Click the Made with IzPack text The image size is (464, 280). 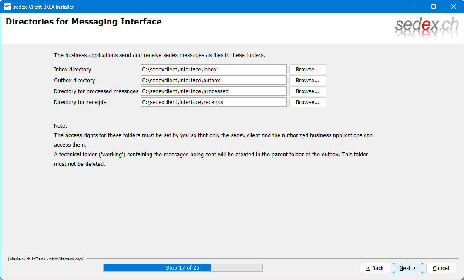46,259
